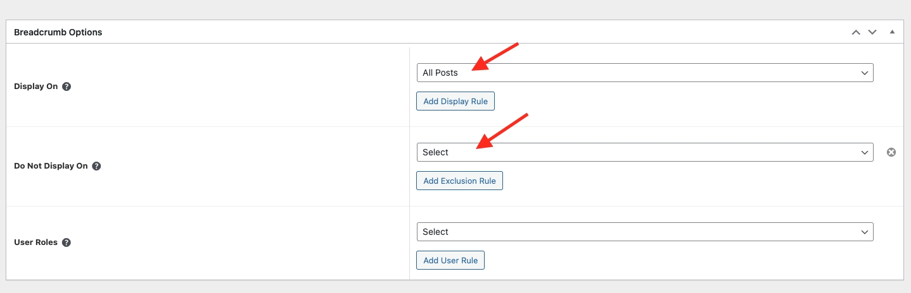Viewport: 911px width, 293px height.
Task: Click the Do Not Display On label
Action: tap(51, 166)
